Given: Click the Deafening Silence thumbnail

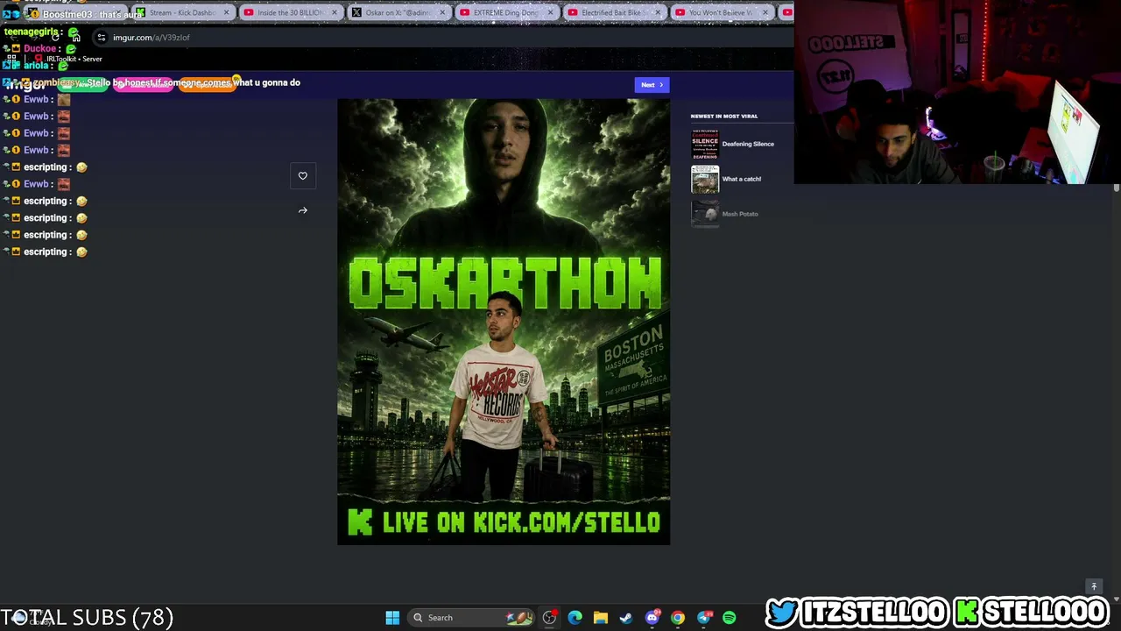Looking at the screenshot, I should pyautogui.click(x=705, y=145).
